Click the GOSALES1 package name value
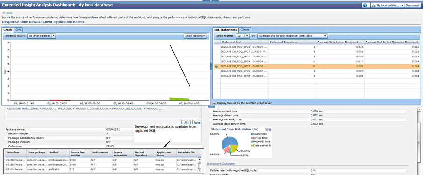Screen dimensions: 423x175 pos(113,130)
